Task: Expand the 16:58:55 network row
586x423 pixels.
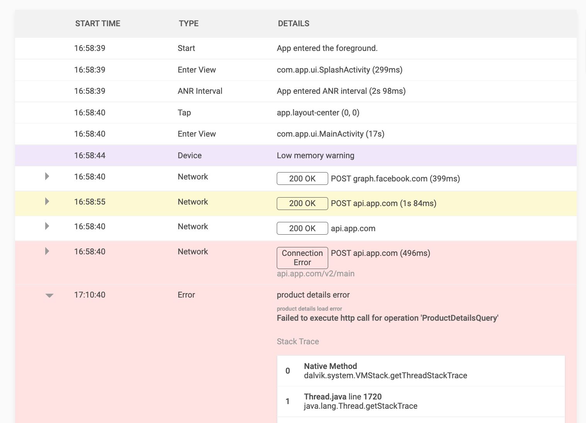Action: 47,201
